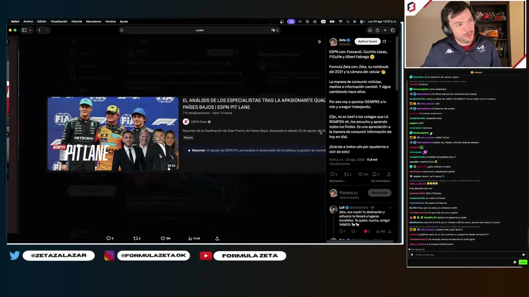Click the Chat send button
The height and width of the screenshot is (297, 529).
(523, 262)
